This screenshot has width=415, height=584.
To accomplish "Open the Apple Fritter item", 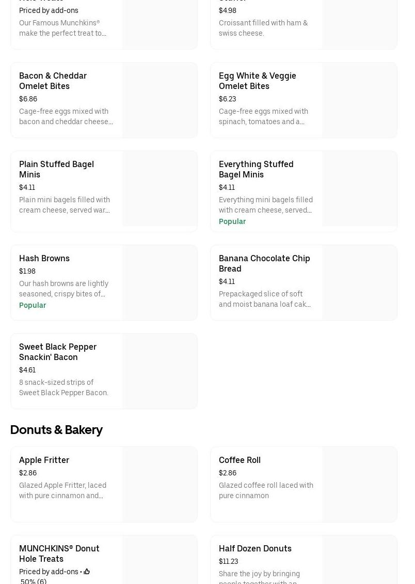I will pyautogui.click(x=44, y=460).
